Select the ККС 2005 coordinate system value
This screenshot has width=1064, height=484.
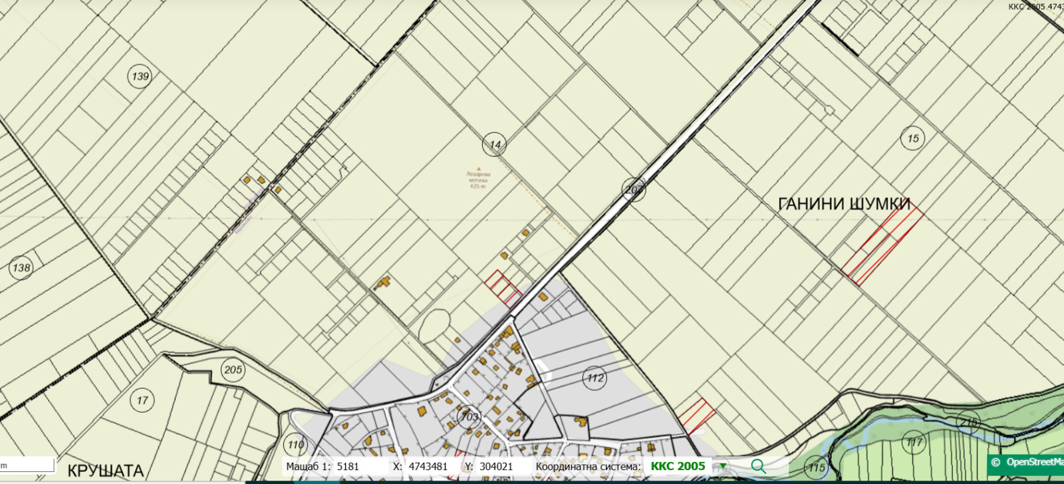678,466
